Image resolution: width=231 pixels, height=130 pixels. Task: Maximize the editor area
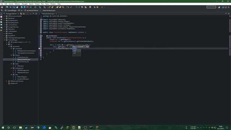(x=229, y=14)
